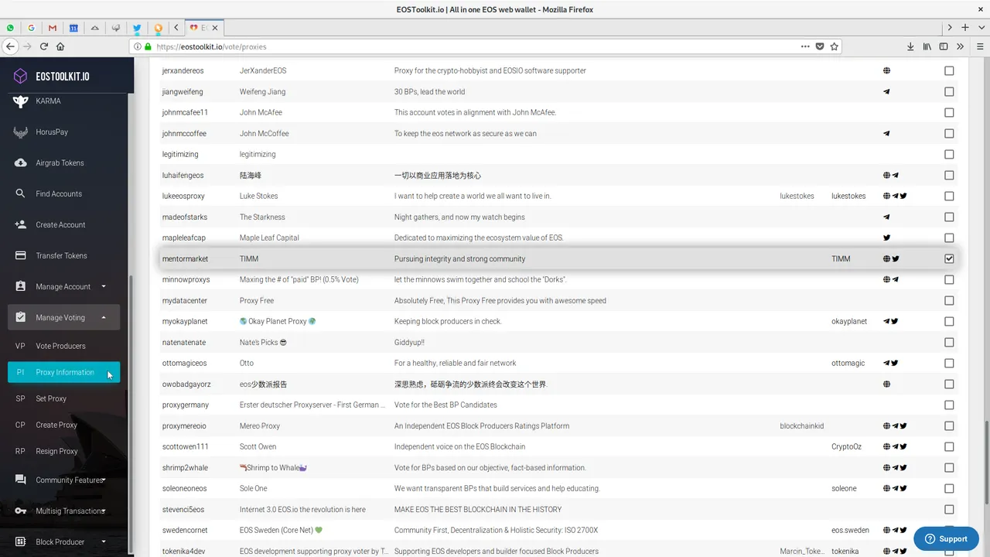Viewport: 990px width, 557px height.
Task: Select Proxy Information menu item
Action: [x=63, y=372]
